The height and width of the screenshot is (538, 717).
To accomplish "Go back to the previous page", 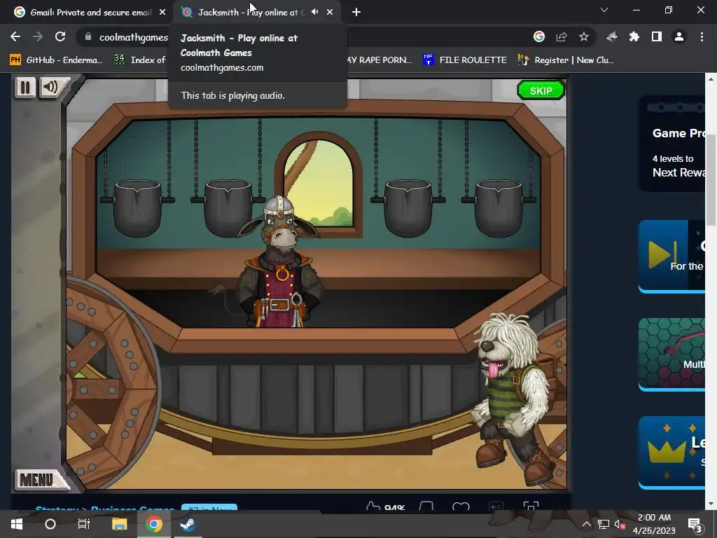I will (x=15, y=36).
